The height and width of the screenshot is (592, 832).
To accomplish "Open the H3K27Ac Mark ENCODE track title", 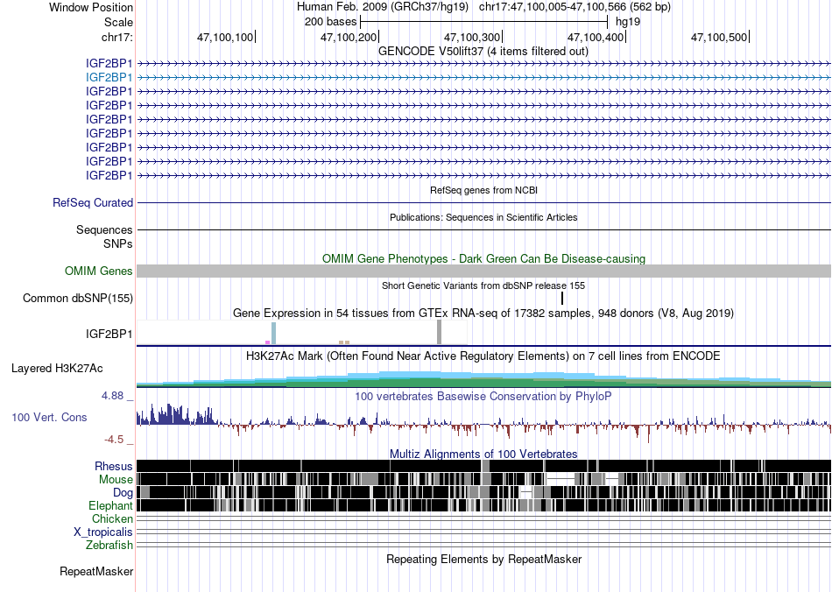I will [483, 356].
